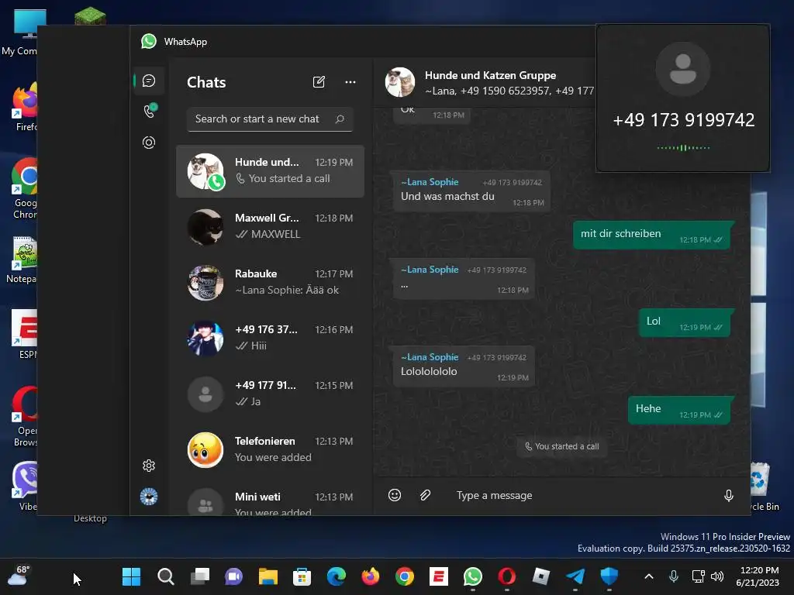Open the Telefonieren emoji avatar
The image size is (794, 595).
205,450
